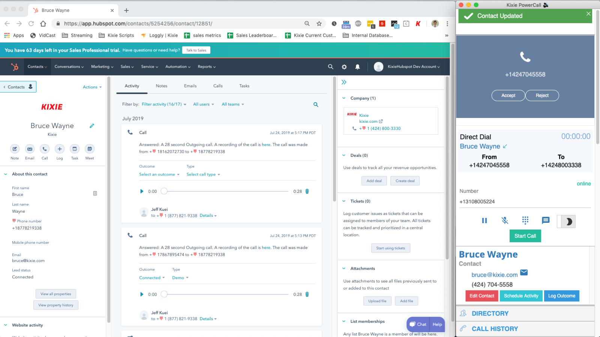
Task: Open the Kixie dialpad icon
Action: [x=525, y=220]
